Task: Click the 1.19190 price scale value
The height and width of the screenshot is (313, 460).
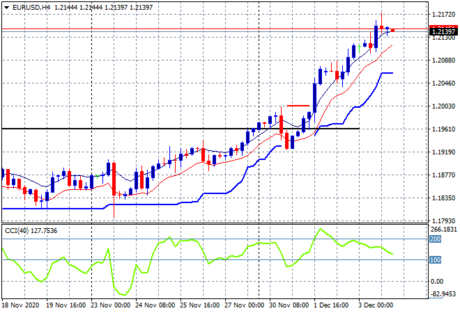Action: [x=443, y=152]
